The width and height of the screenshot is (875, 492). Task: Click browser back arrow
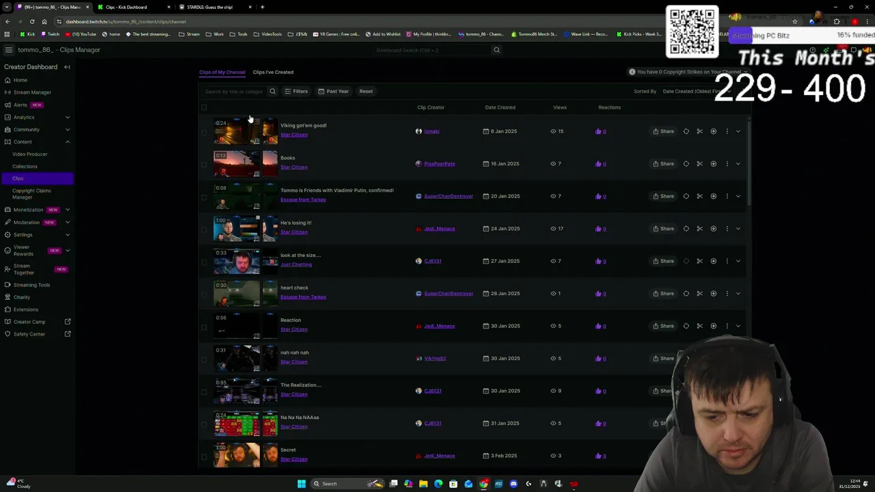pyautogui.click(x=7, y=22)
